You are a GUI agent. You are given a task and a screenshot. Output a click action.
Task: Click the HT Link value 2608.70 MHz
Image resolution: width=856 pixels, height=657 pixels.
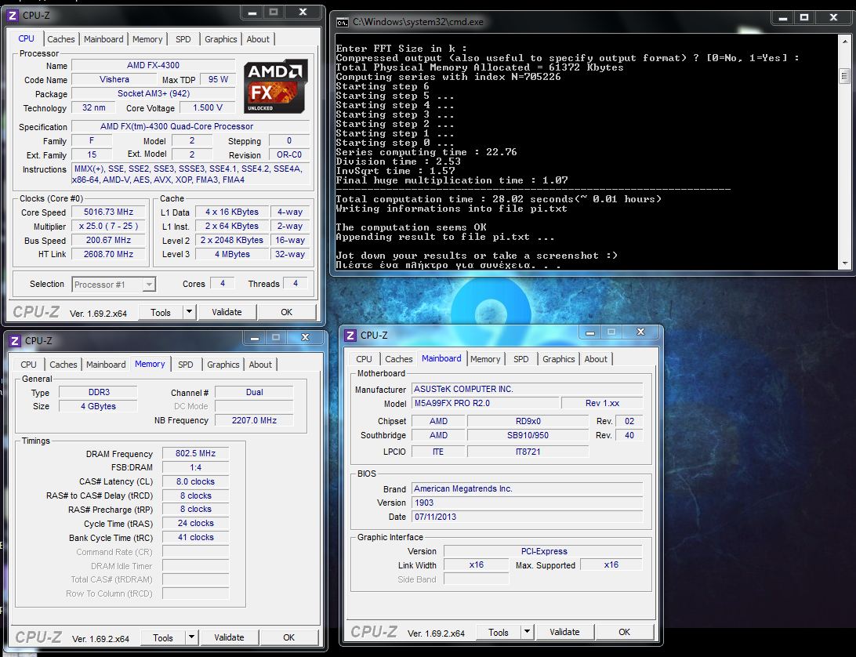click(109, 254)
